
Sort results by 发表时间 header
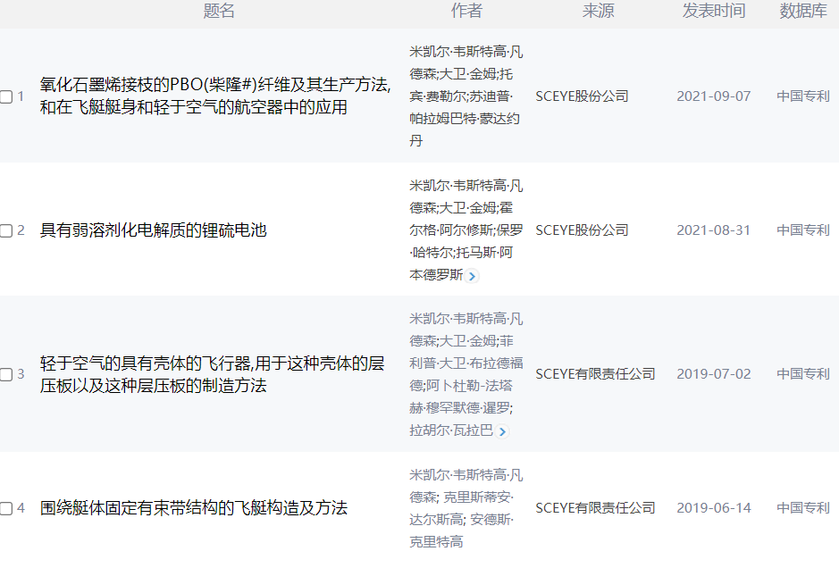click(x=713, y=11)
